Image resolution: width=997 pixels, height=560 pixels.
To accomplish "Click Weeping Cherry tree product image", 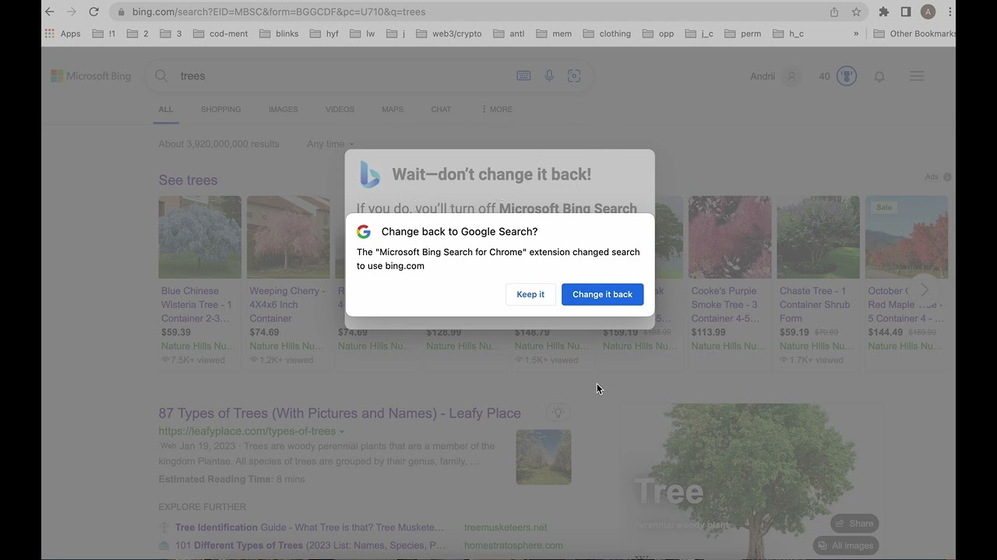I will (x=288, y=237).
